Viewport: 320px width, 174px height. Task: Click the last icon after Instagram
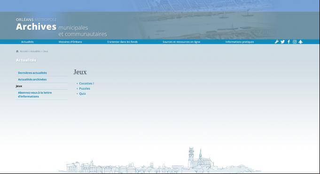300,42
